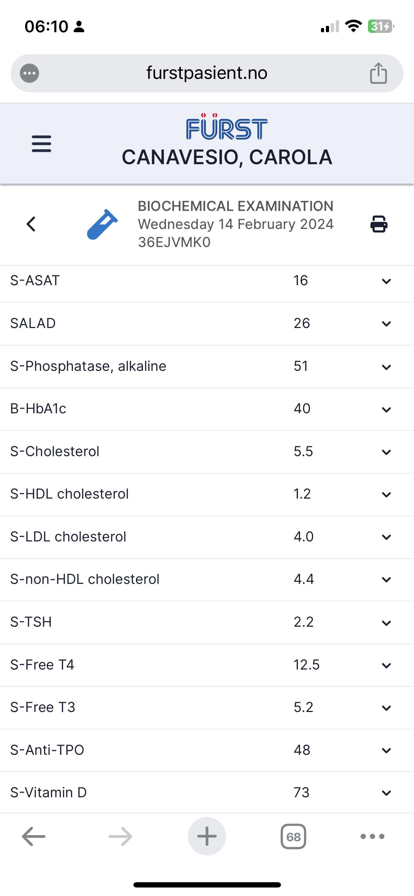414x896 pixels.
Task: Select the S-Free T4 row label
Action: 42,665
